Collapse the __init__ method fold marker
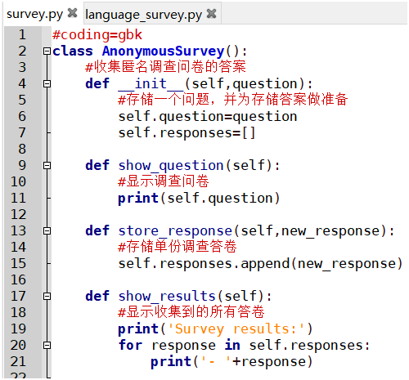409x380 pixels. (x=47, y=83)
